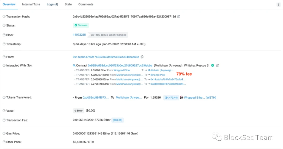283x149 pixels.
Task: Click help icon next to Timestamp
Action: [4, 44]
